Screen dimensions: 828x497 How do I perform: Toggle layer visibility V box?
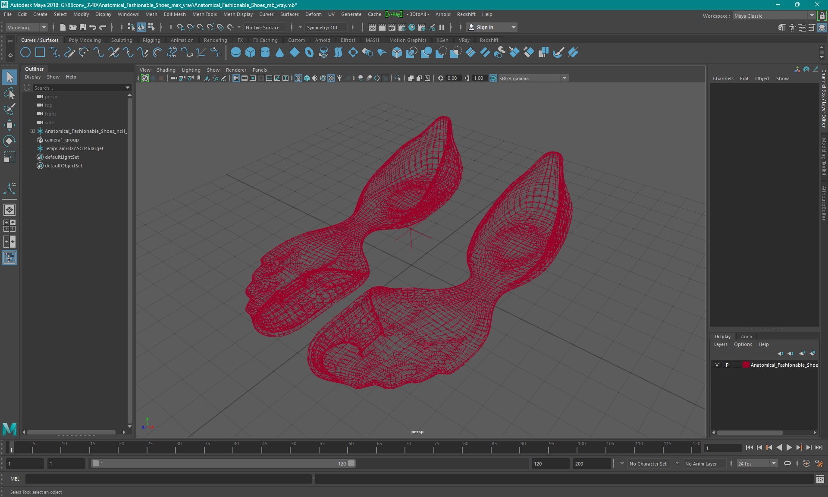tap(717, 365)
